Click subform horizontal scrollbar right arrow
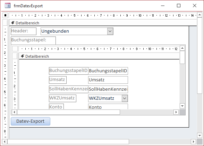 click(x=176, y=112)
